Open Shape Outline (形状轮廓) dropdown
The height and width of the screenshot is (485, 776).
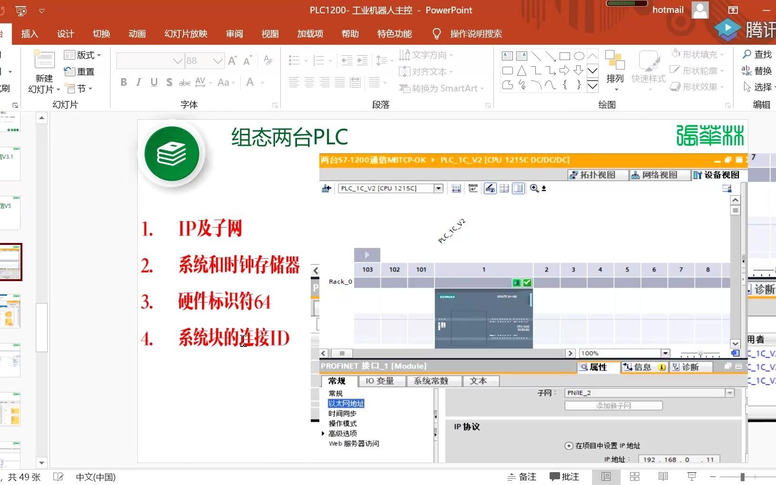tap(697, 71)
